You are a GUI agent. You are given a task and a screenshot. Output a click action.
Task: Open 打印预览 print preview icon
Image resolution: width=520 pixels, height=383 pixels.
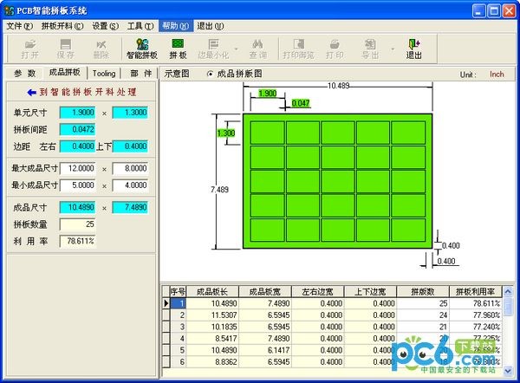pyautogui.click(x=298, y=49)
